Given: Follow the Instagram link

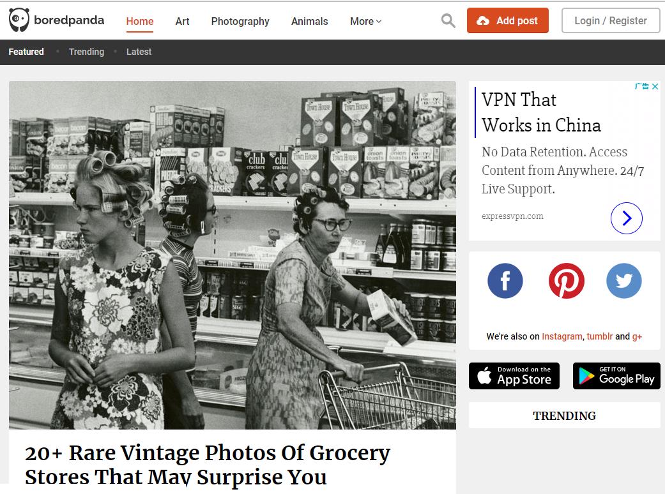Looking at the screenshot, I should [562, 336].
